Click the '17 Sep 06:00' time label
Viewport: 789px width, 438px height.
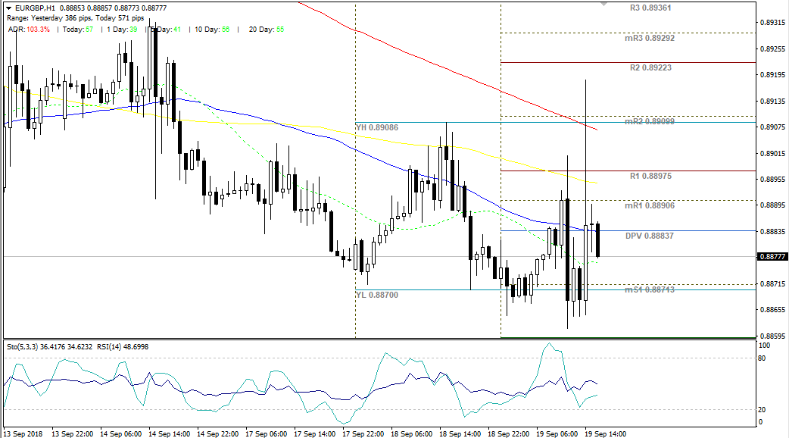coord(267,433)
